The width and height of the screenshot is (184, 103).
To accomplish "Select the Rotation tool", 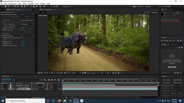I will point(12,6).
